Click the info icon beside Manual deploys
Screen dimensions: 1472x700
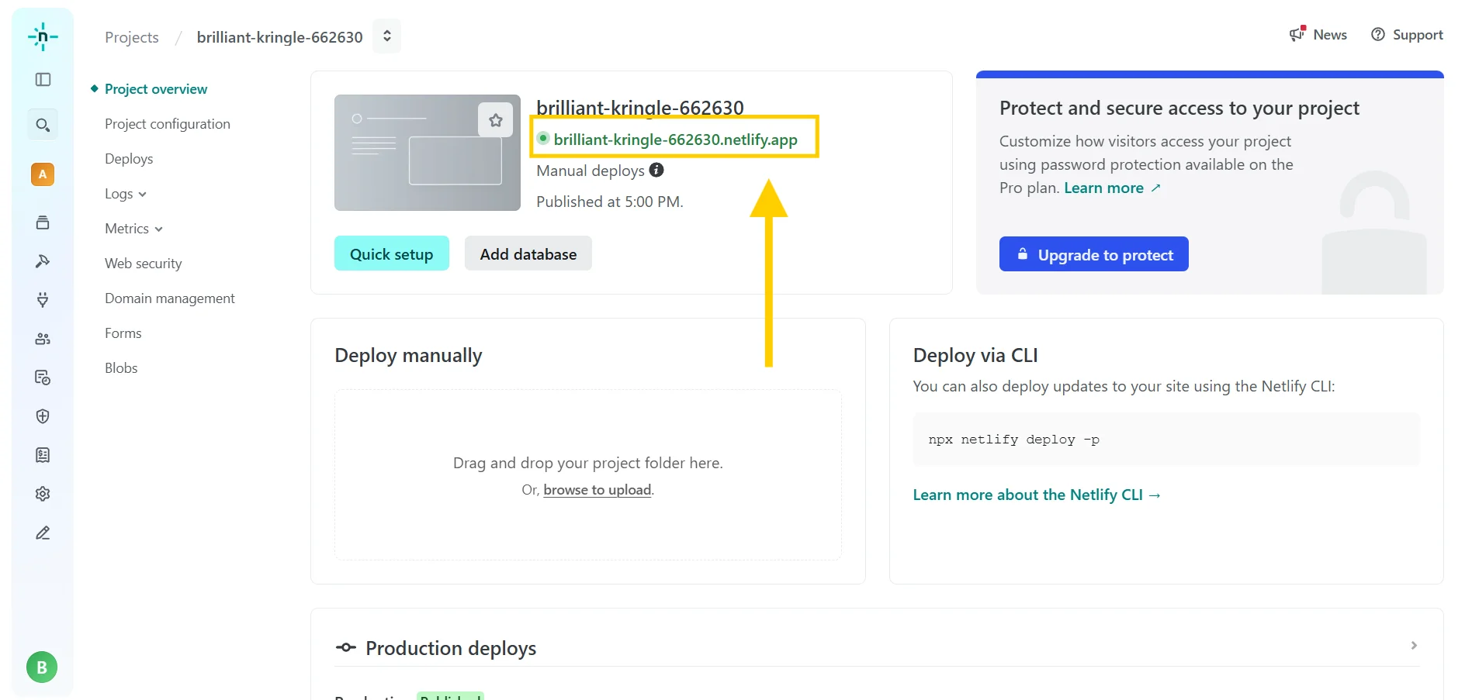tap(656, 170)
